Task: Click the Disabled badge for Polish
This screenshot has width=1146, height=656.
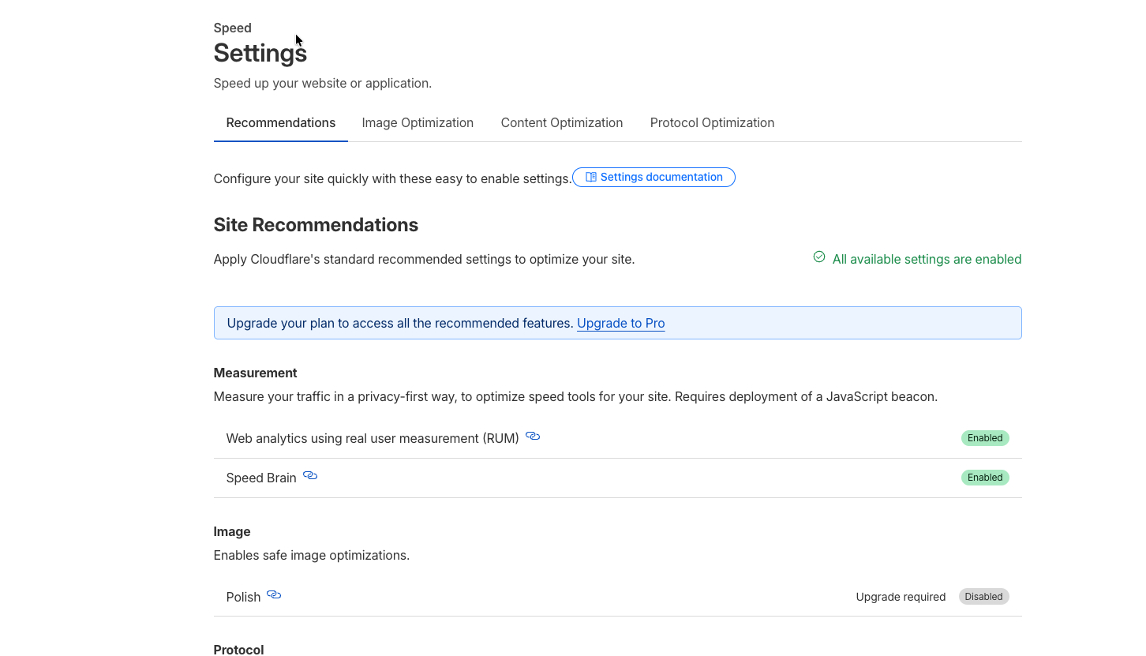Action: click(983, 597)
